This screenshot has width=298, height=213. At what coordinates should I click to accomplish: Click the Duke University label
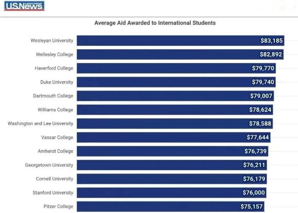(56, 82)
